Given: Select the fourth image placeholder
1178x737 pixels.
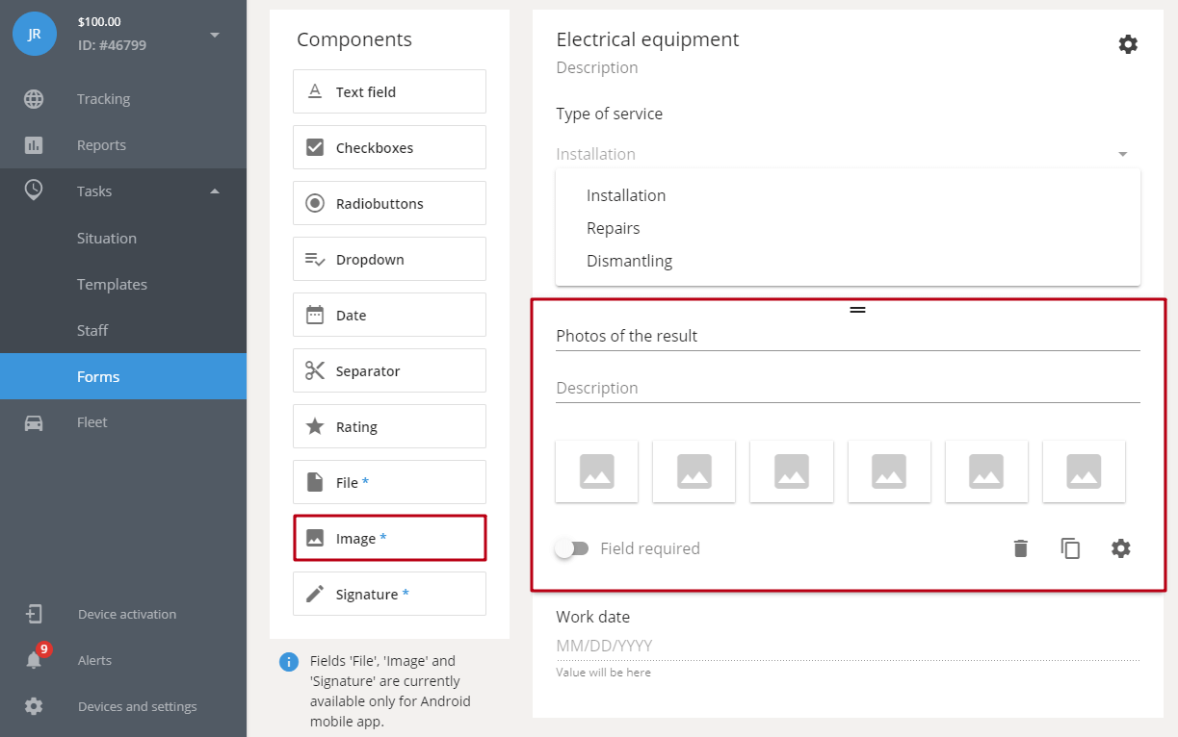Looking at the screenshot, I should (x=889, y=471).
